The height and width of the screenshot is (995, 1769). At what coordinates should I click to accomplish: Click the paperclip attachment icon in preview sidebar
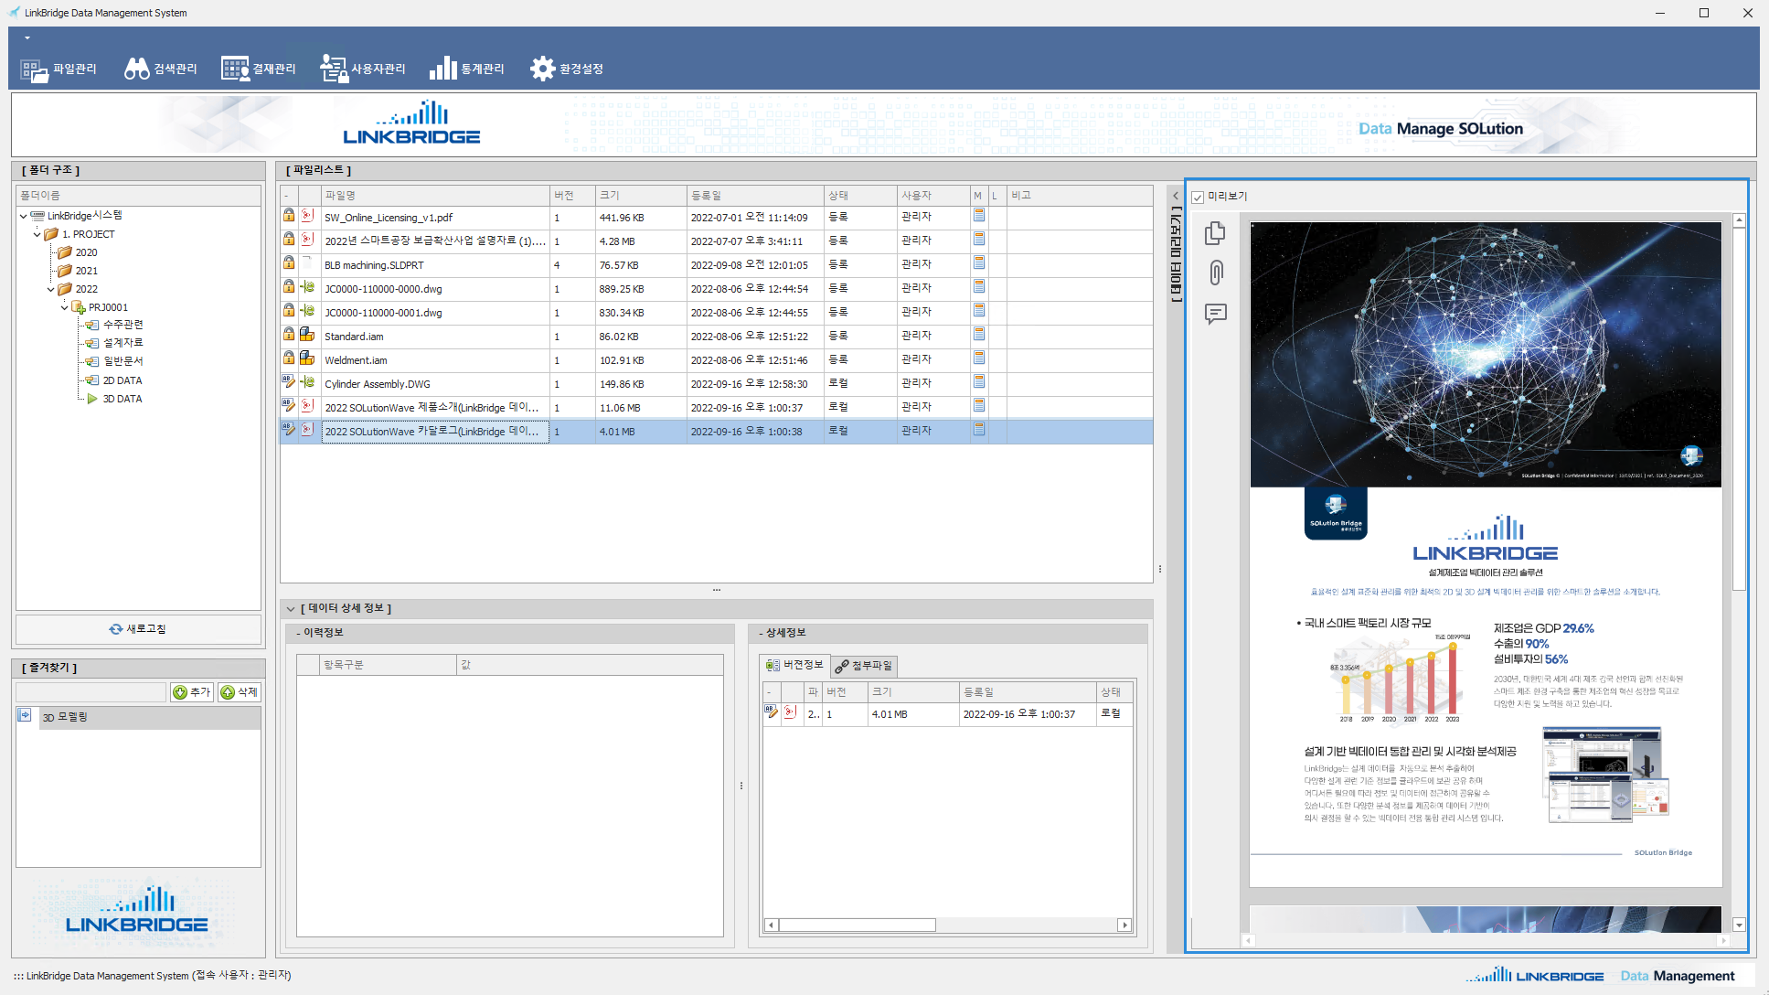[1216, 273]
